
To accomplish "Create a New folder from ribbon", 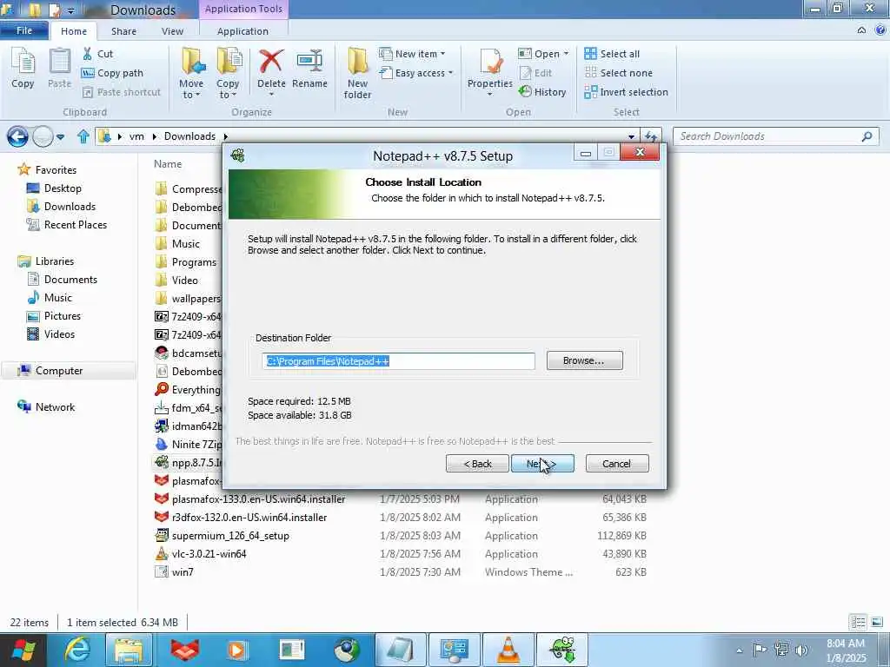I will tap(357, 73).
